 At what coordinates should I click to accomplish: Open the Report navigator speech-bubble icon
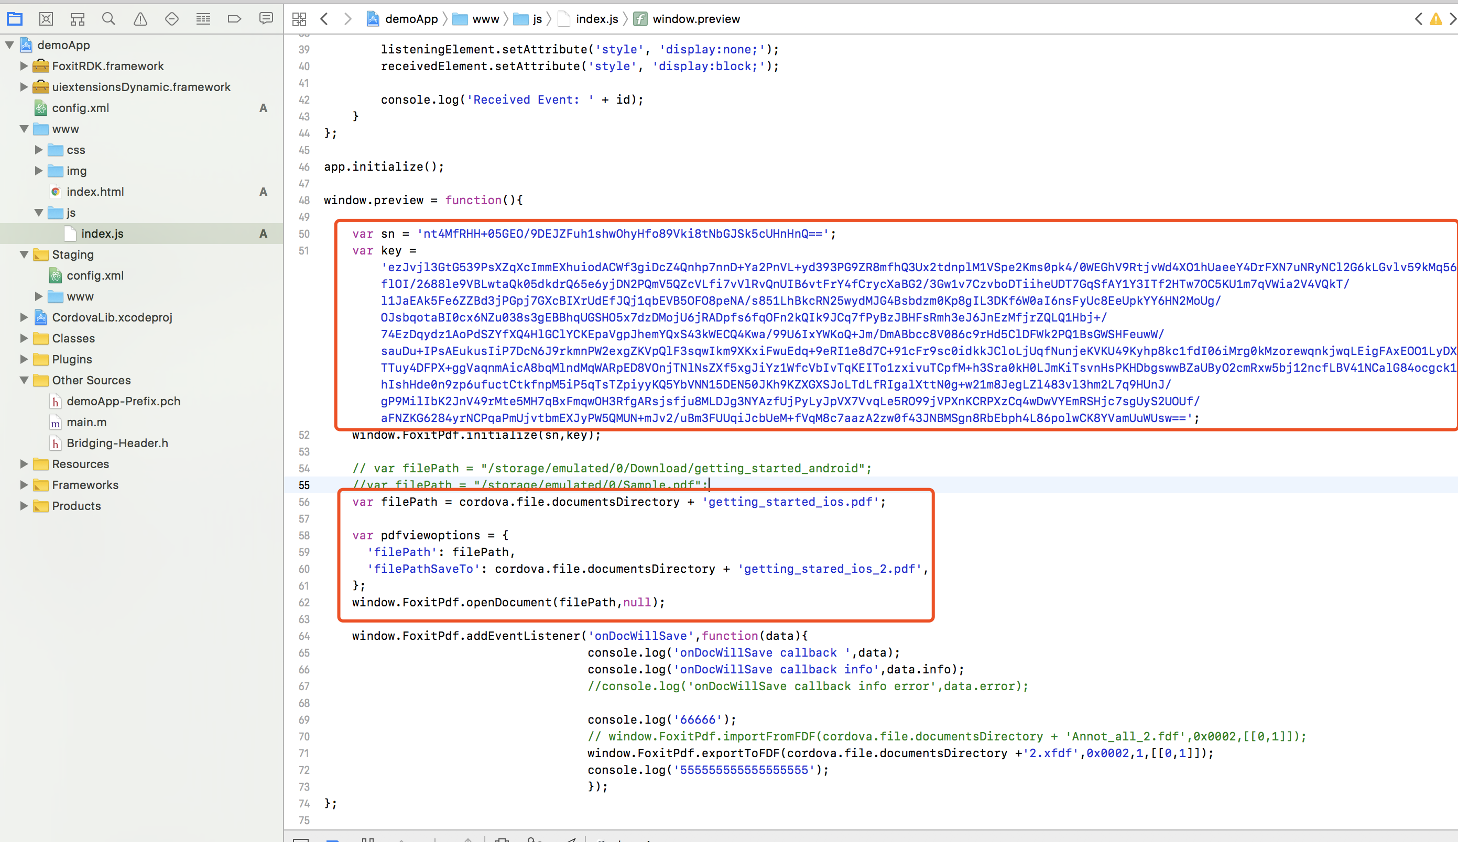pos(266,19)
